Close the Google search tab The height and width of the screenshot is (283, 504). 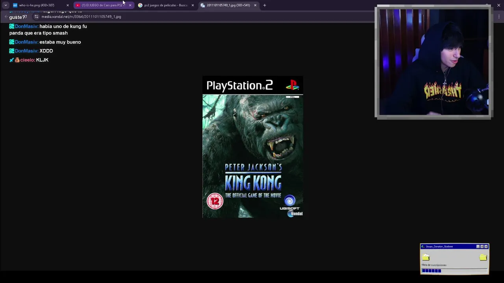coord(193,5)
